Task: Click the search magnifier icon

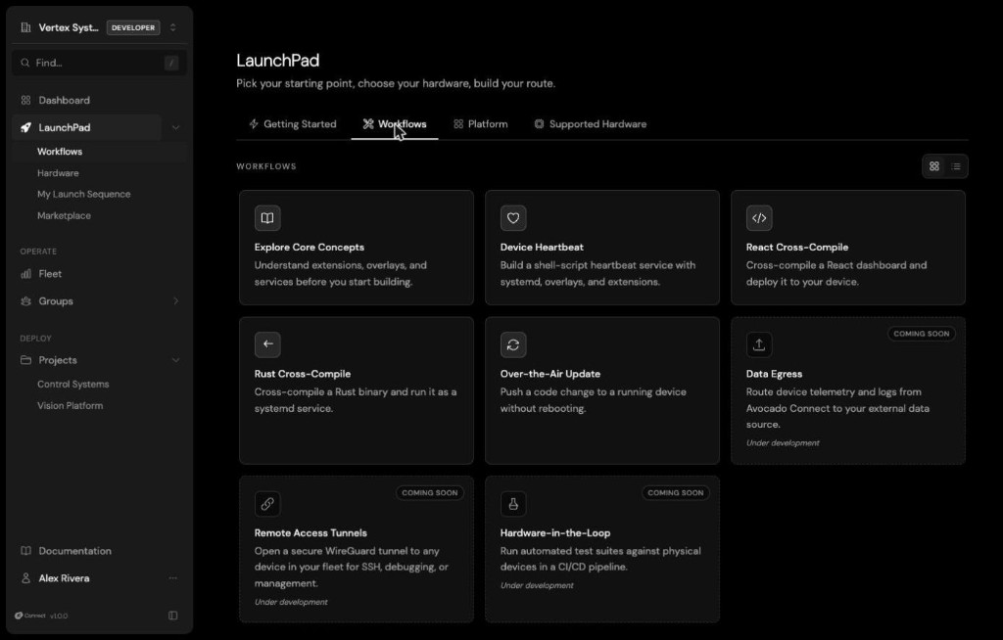Action: coord(24,63)
